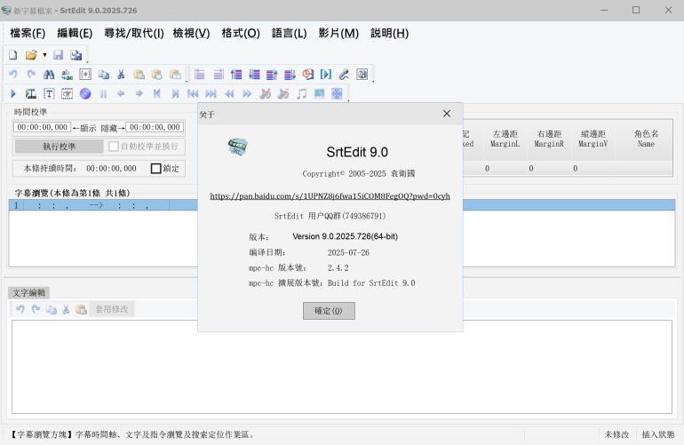Select subtitle row 1 in the list
This screenshot has width=684, height=445.
(342, 205)
